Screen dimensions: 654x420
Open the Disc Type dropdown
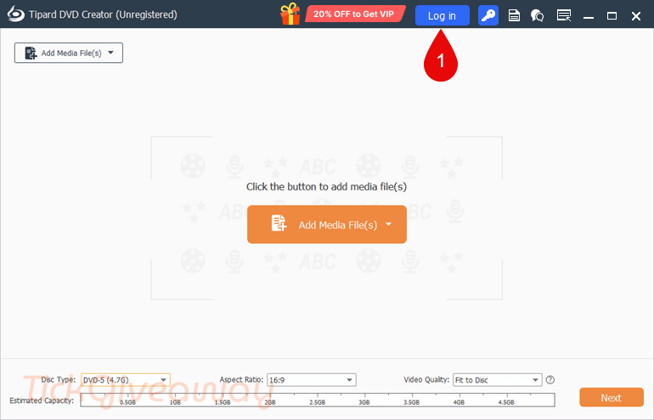tap(126, 380)
